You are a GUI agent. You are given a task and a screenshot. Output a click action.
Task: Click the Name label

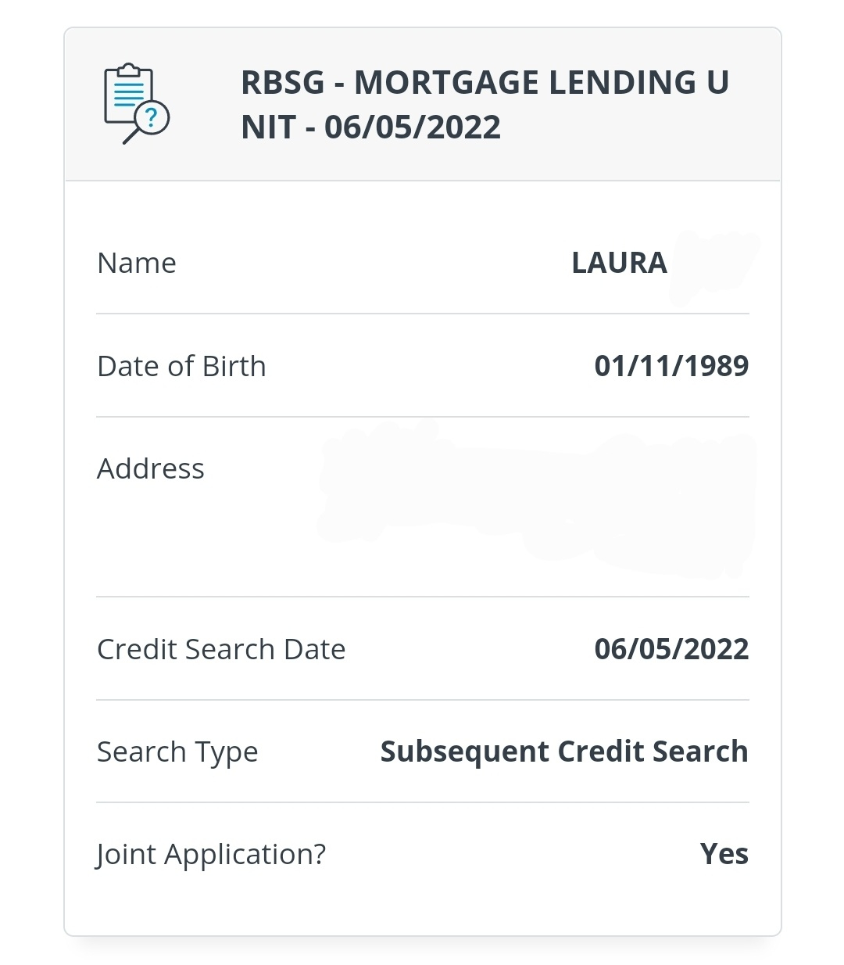point(137,264)
